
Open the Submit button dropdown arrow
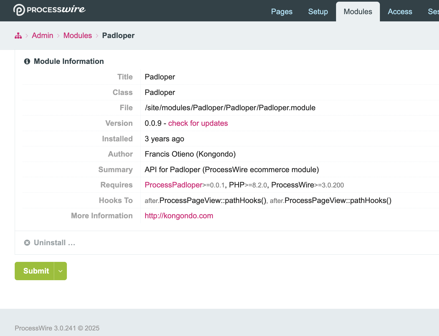coord(60,271)
